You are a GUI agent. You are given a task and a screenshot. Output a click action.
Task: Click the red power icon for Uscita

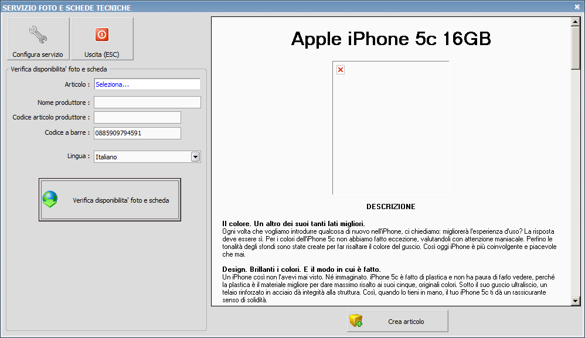click(x=102, y=35)
